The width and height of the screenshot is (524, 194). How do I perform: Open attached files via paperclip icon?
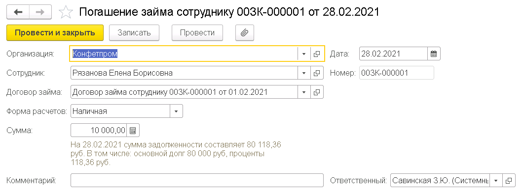click(245, 32)
